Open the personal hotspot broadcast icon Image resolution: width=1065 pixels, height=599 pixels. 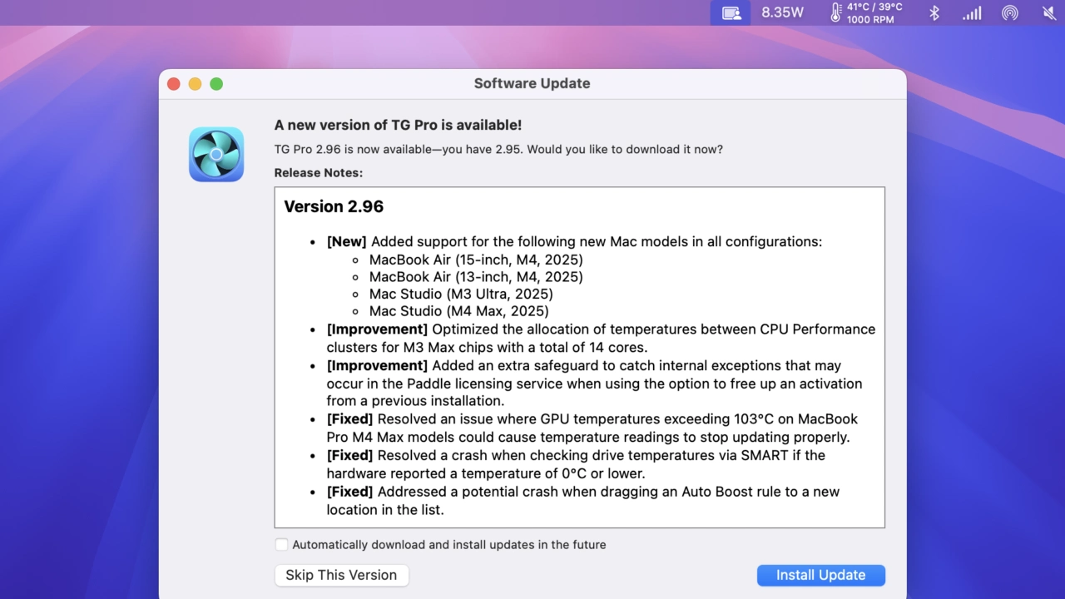1010,12
